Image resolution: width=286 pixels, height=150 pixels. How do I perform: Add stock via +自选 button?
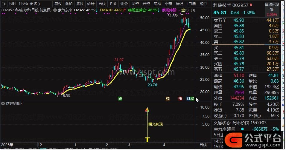(191, 4)
